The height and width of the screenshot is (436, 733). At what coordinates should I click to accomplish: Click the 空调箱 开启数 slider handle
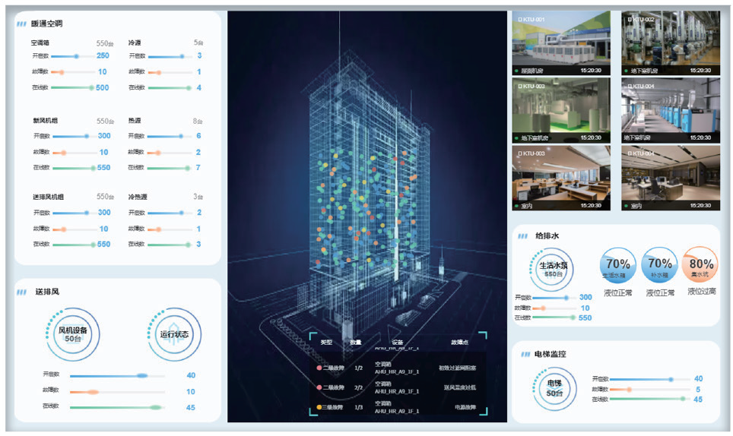(76, 56)
